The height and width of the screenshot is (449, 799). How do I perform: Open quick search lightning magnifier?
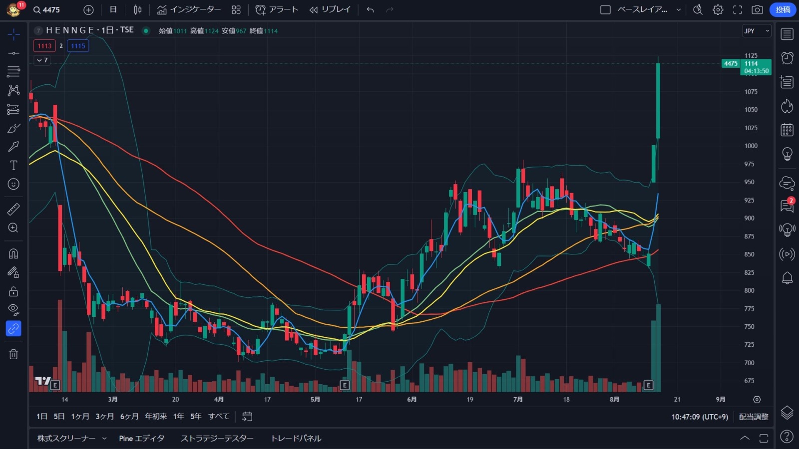pyautogui.click(x=698, y=9)
